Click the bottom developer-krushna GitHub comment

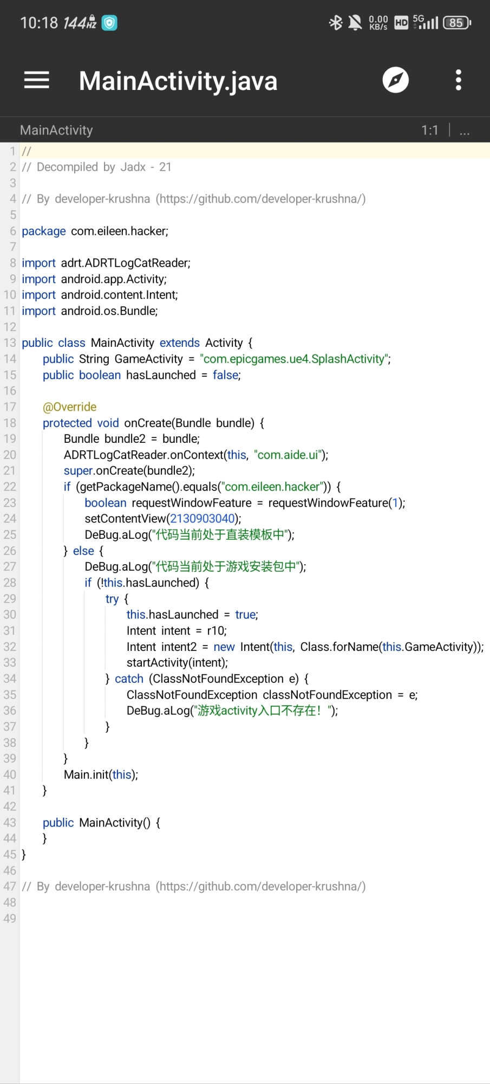point(194,886)
